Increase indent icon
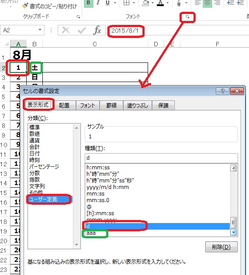 click(240, 3)
